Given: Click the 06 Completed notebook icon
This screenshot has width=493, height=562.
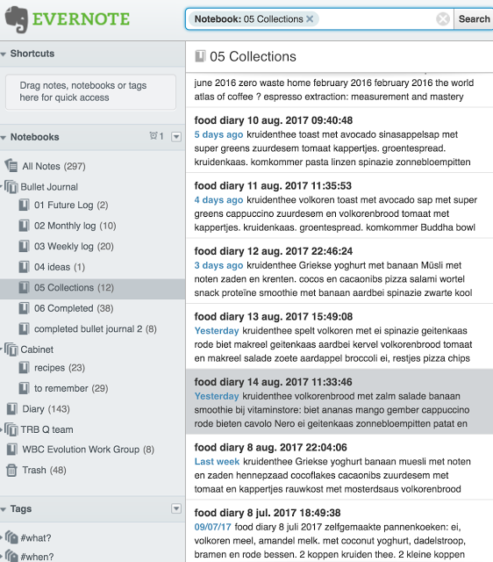Looking at the screenshot, I should [x=24, y=308].
